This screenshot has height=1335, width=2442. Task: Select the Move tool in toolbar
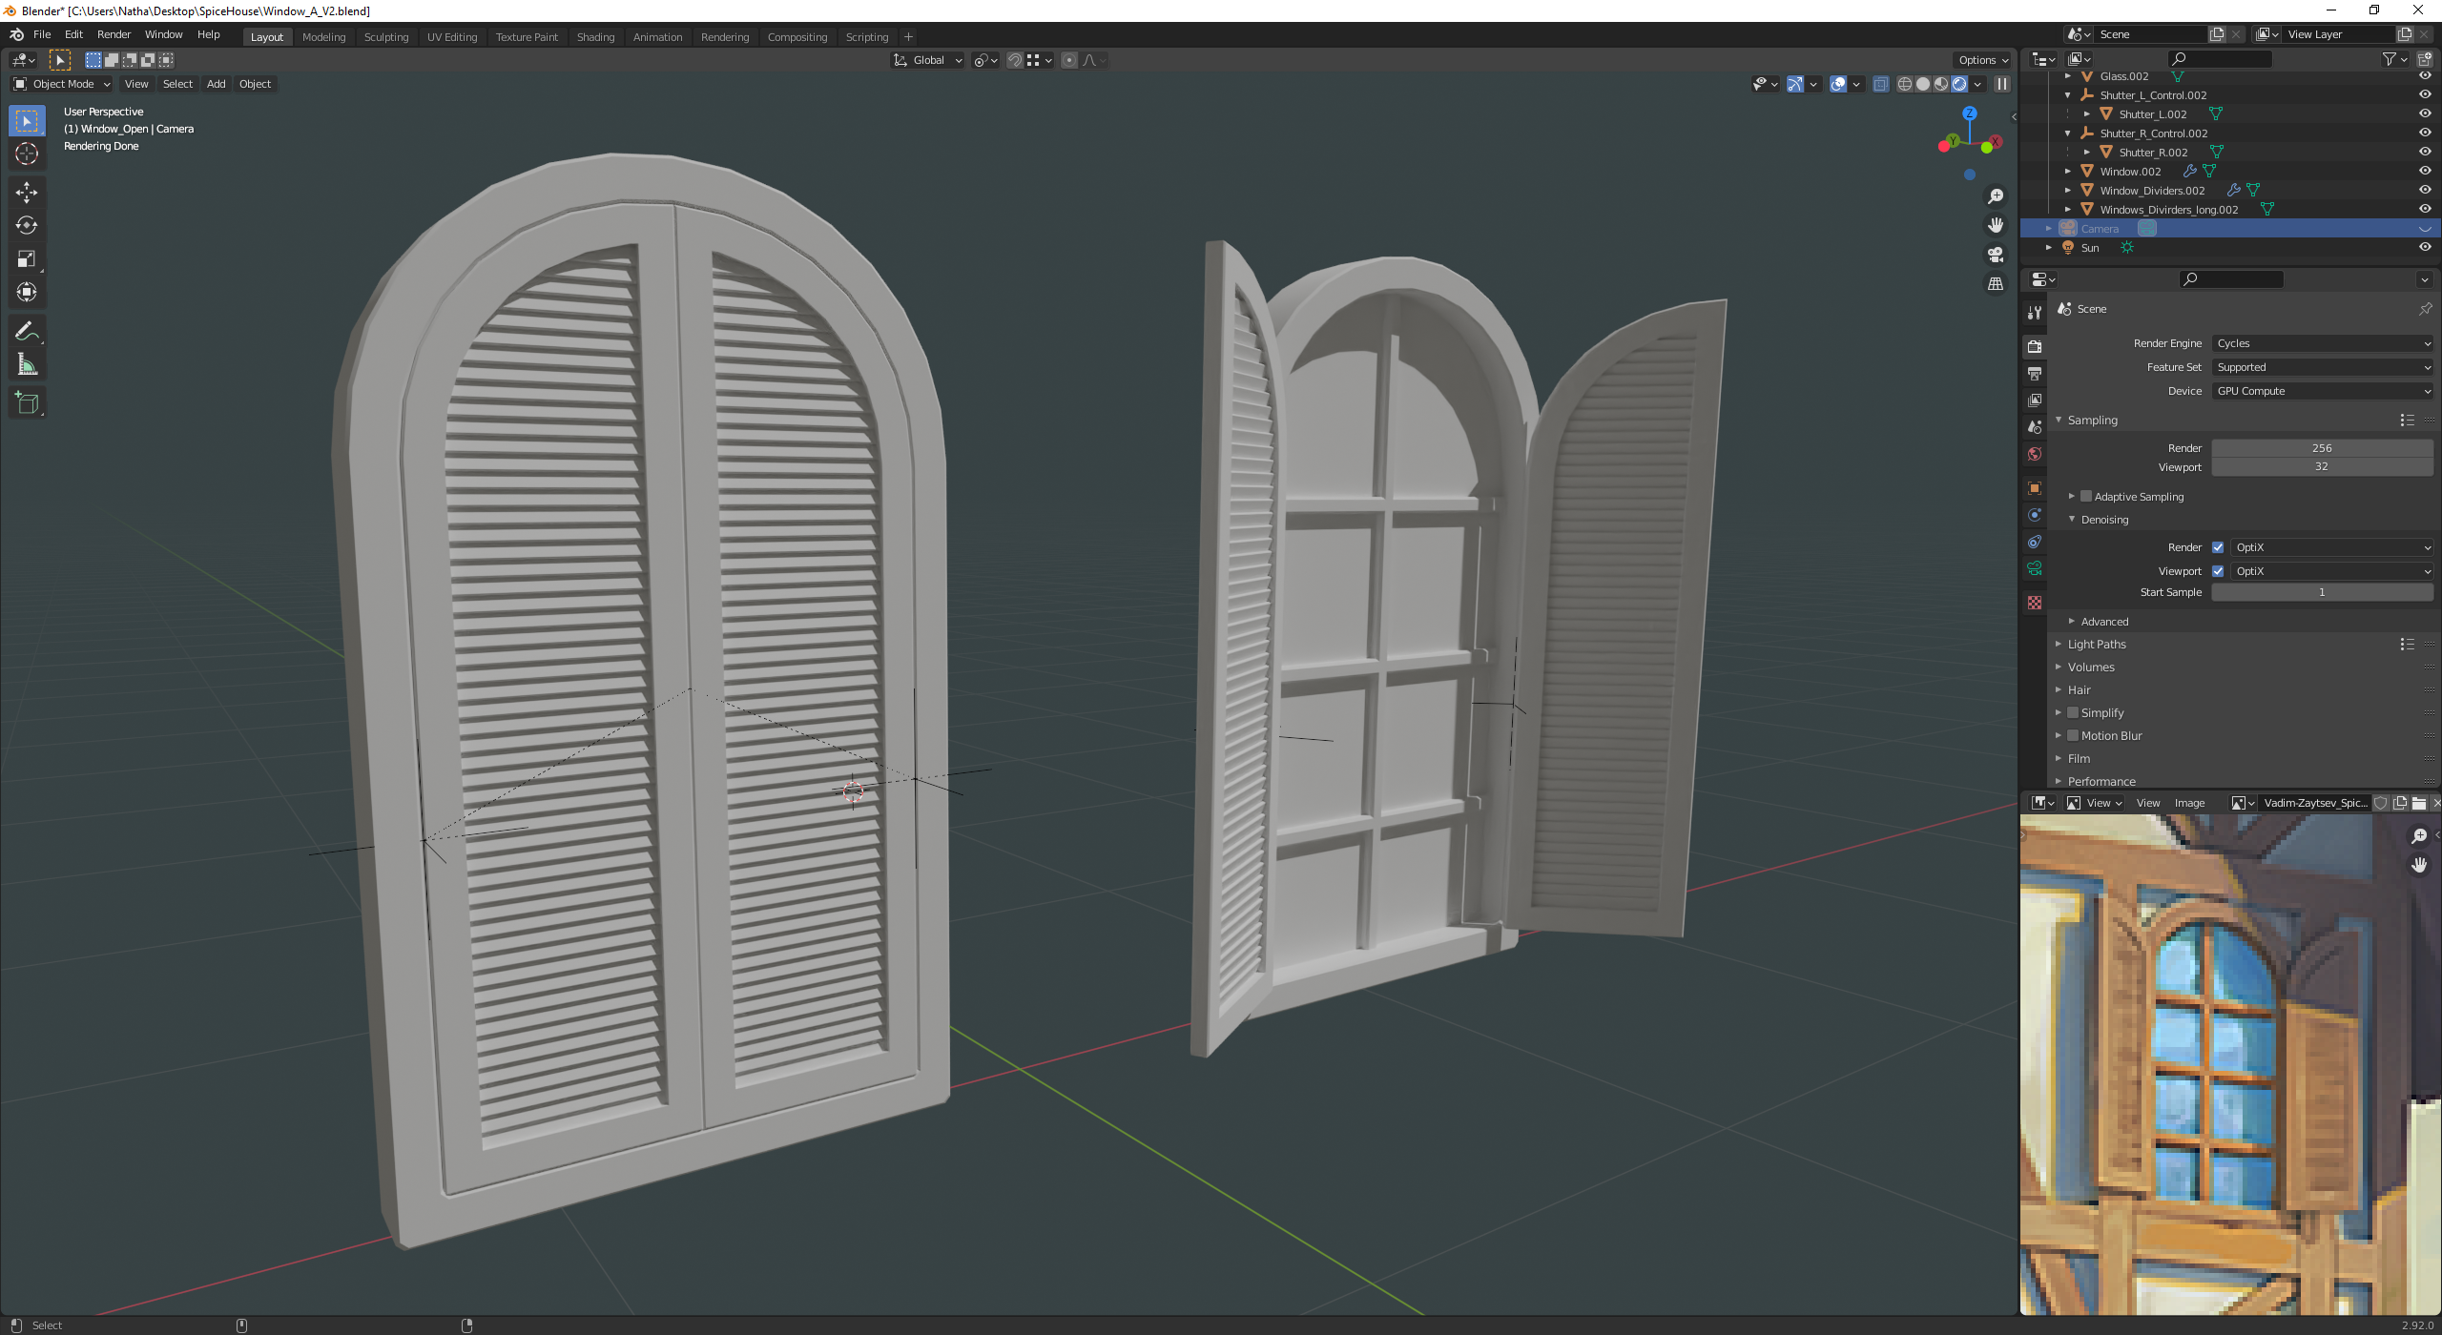[x=27, y=192]
